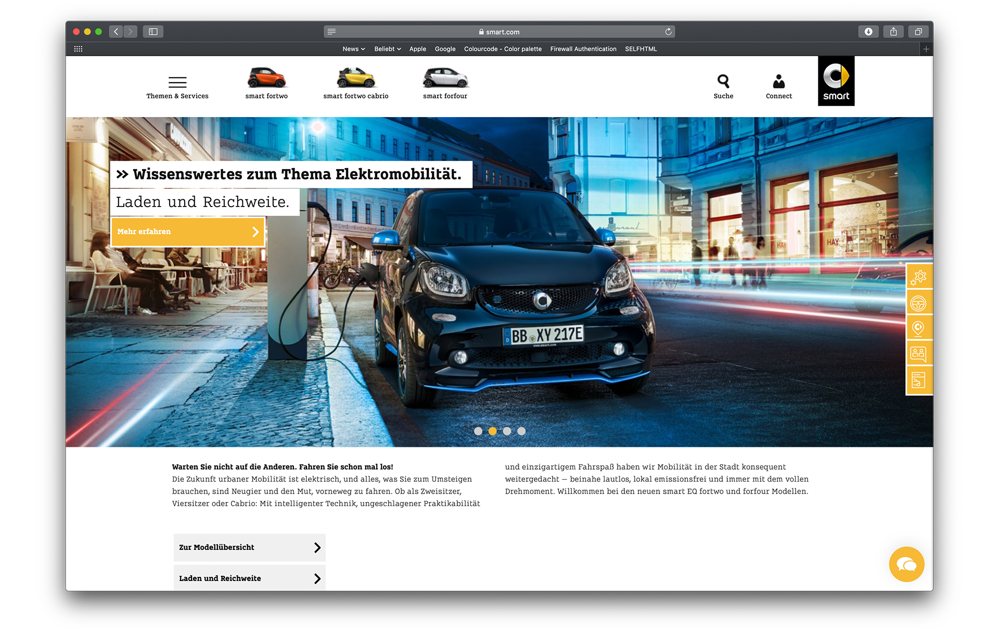Open the Themen & Services hamburger menu
This screenshot has width=999, height=632.
click(177, 82)
